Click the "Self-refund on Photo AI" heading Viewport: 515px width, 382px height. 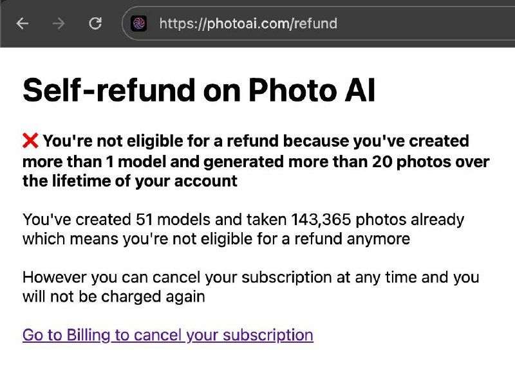pos(199,91)
